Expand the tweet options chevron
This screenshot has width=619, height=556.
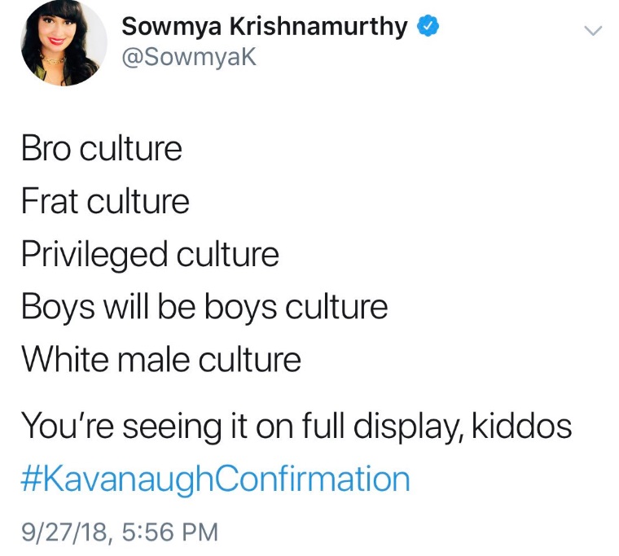tap(593, 31)
